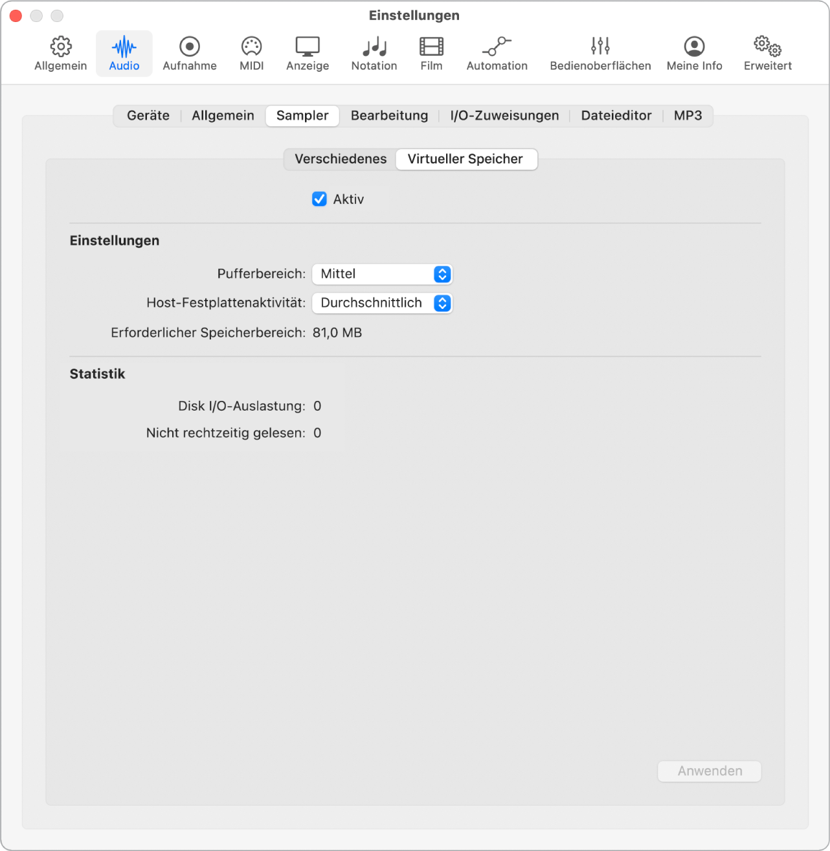Screen dimensions: 830x851
Task: Switch to the MP3 tab
Action: (688, 116)
